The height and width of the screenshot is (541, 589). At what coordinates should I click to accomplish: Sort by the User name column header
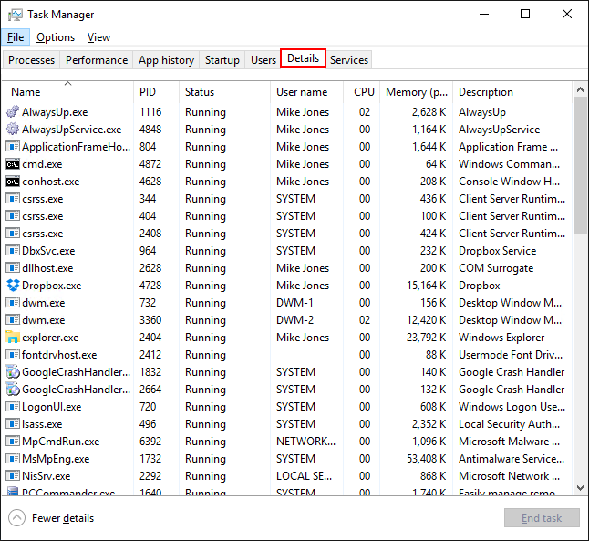click(x=306, y=92)
